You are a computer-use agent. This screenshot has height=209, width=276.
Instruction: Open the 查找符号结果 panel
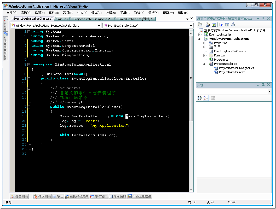point(77,196)
